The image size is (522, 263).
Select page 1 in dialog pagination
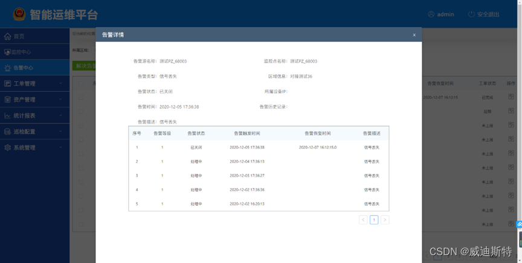coord(374,220)
